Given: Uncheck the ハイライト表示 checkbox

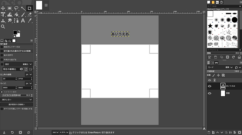Looking at the screenshot, I should (2, 92).
